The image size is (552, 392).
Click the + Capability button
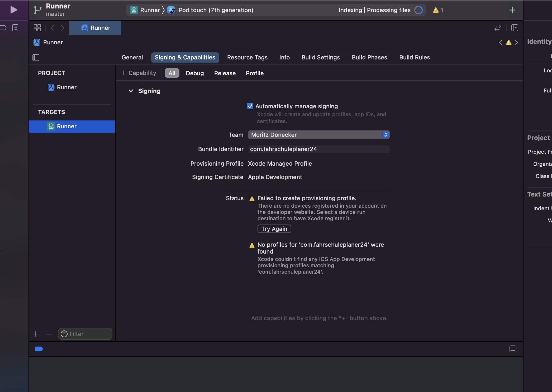tap(139, 73)
